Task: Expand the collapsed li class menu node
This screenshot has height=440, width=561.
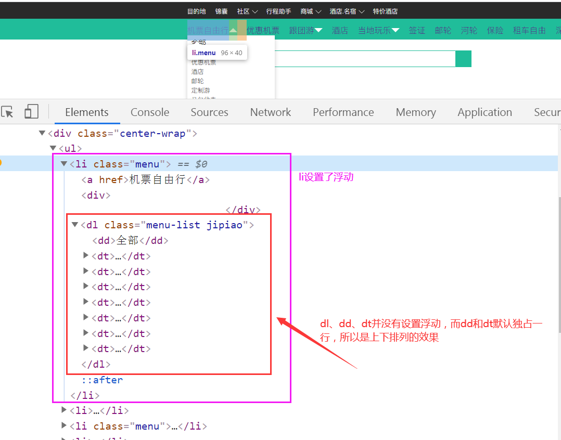Action: [x=63, y=425]
